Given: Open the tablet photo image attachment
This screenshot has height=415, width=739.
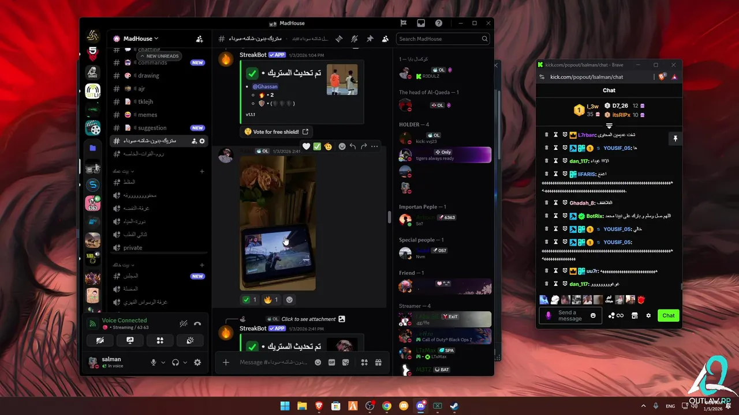Looking at the screenshot, I should (278, 223).
